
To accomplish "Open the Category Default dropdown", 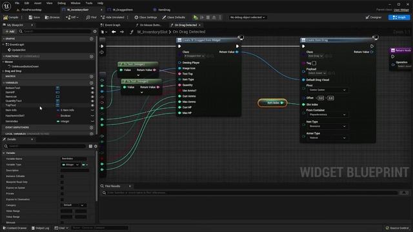I will click(74, 205).
